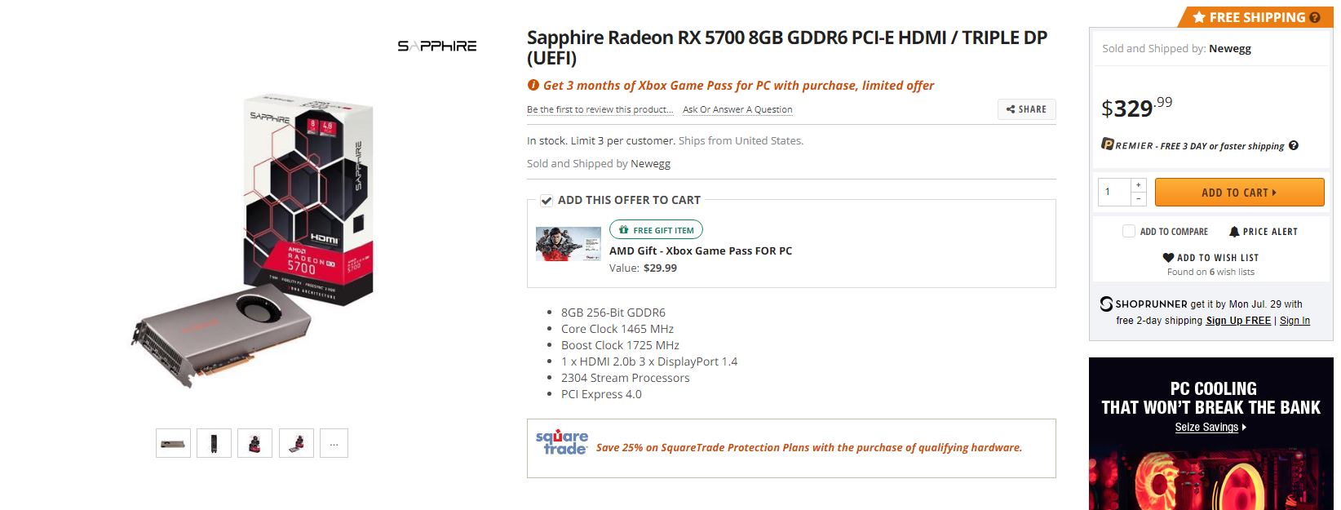
Task: Open Share options for this product
Action: coord(1025,109)
